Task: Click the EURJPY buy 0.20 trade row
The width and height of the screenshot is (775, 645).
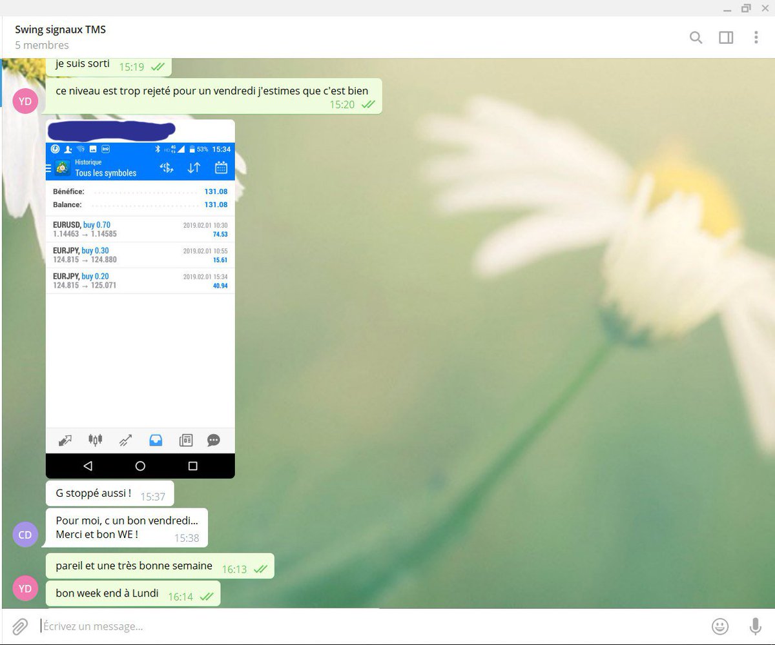Action: pyautogui.click(x=140, y=281)
